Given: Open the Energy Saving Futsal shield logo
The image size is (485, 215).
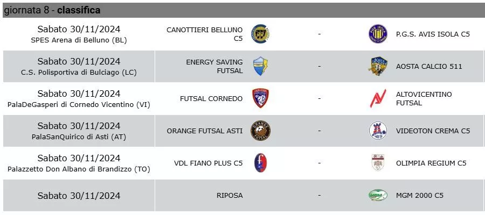Looking at the screenshot, I should (x=260, y=66).
